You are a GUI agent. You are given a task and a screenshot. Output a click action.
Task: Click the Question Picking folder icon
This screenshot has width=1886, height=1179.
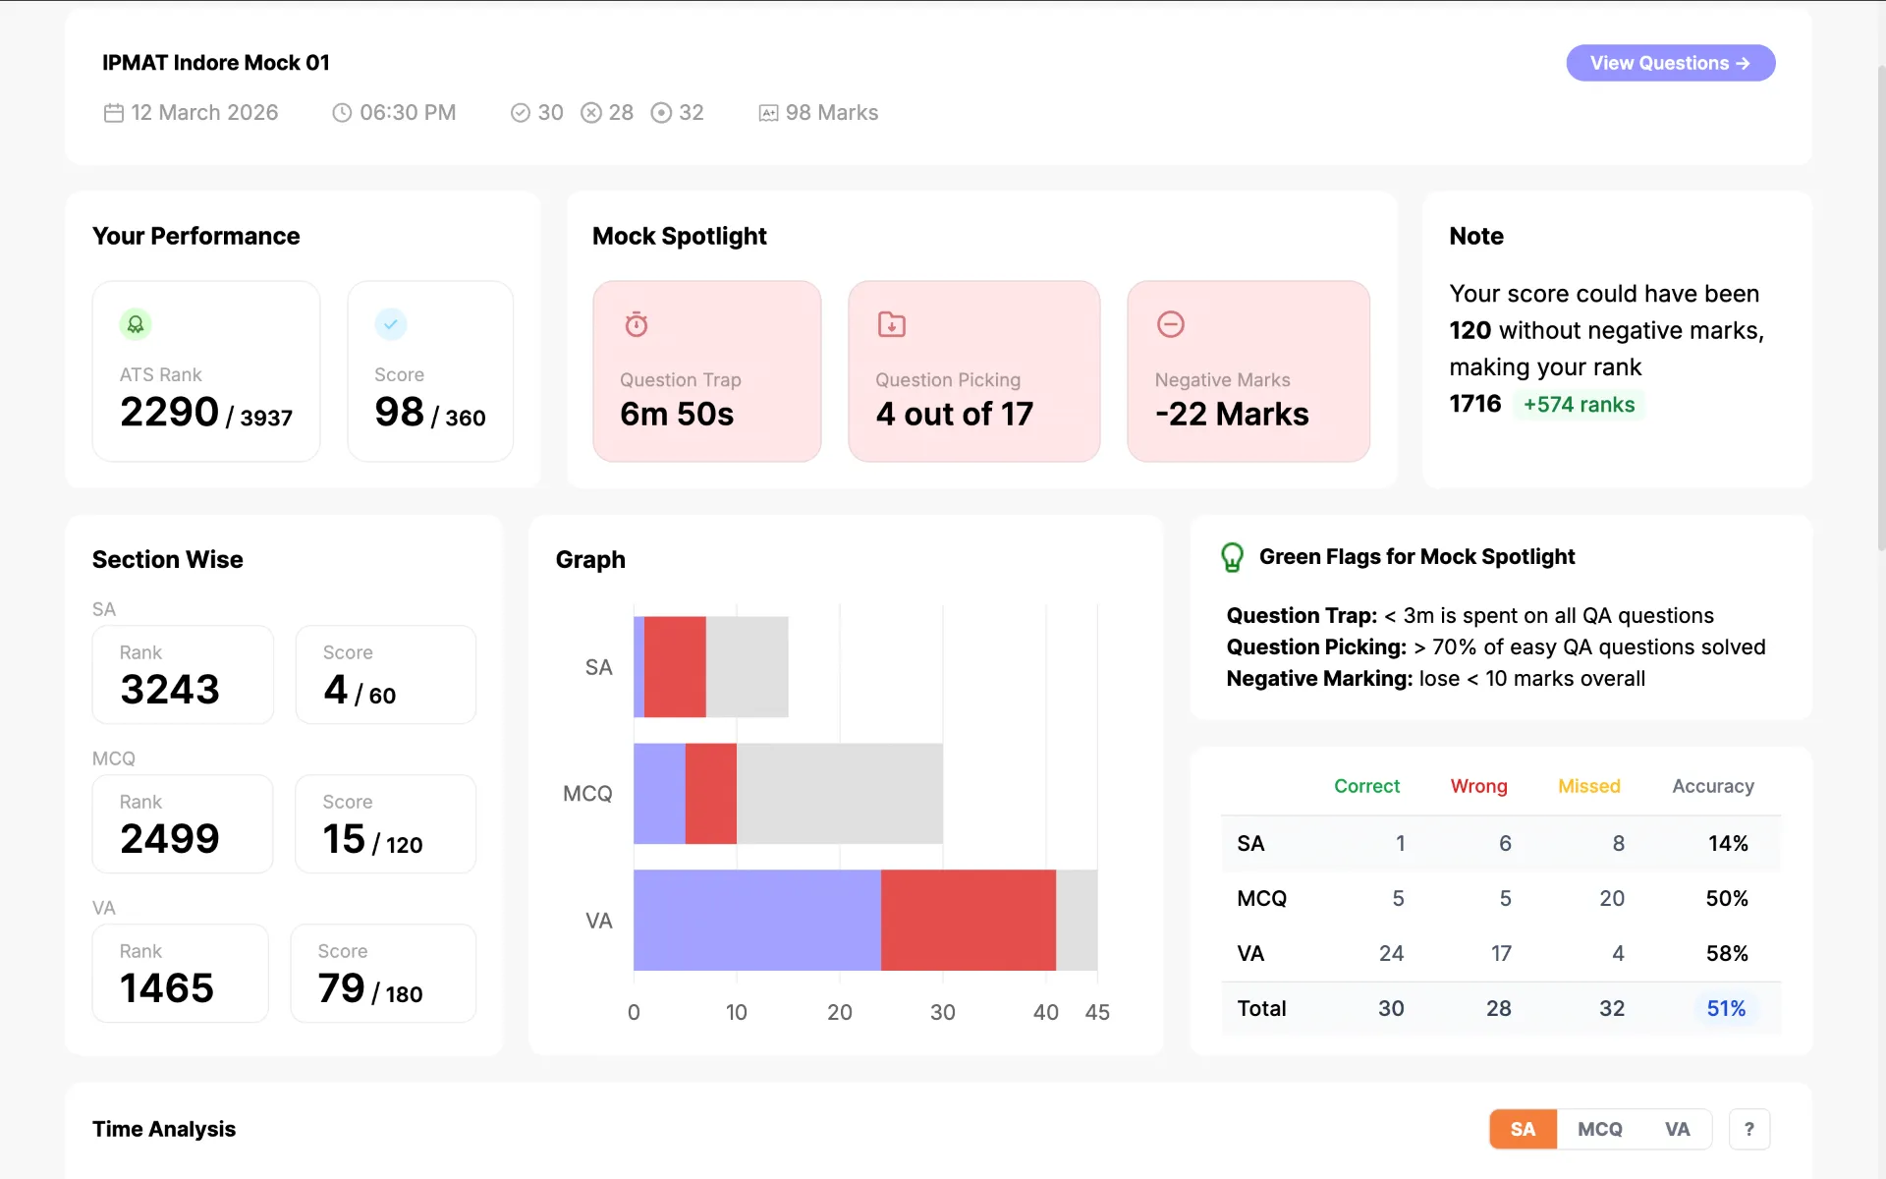coord(892,324)
